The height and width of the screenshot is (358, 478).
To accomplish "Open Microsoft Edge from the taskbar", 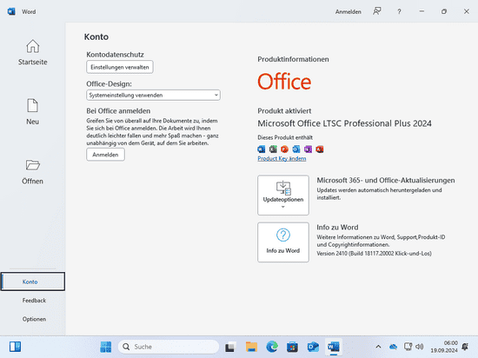I will point(272,347).
